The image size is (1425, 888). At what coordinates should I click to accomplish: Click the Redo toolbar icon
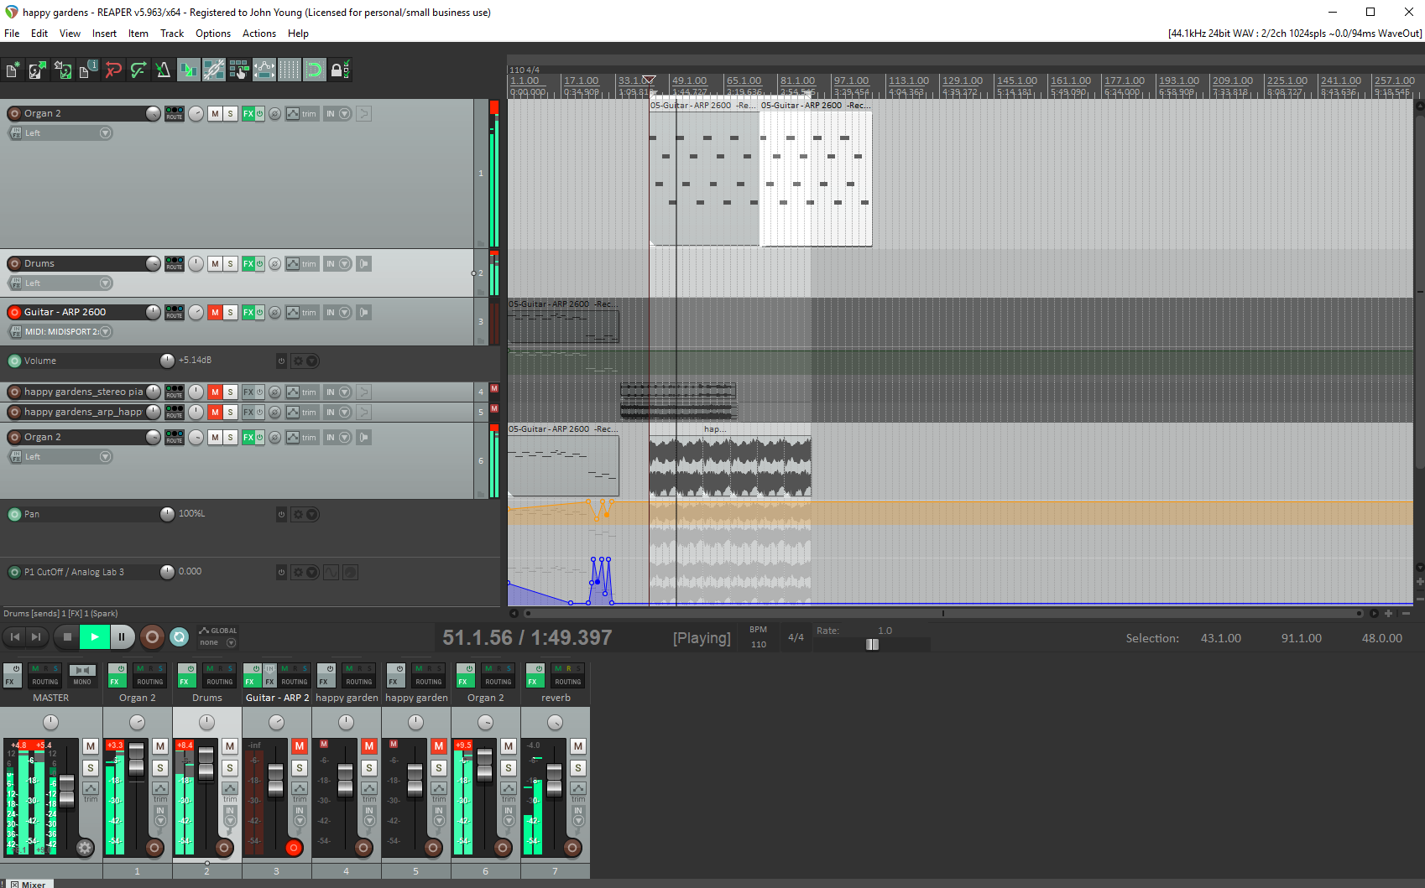click(x=138, y=70)
